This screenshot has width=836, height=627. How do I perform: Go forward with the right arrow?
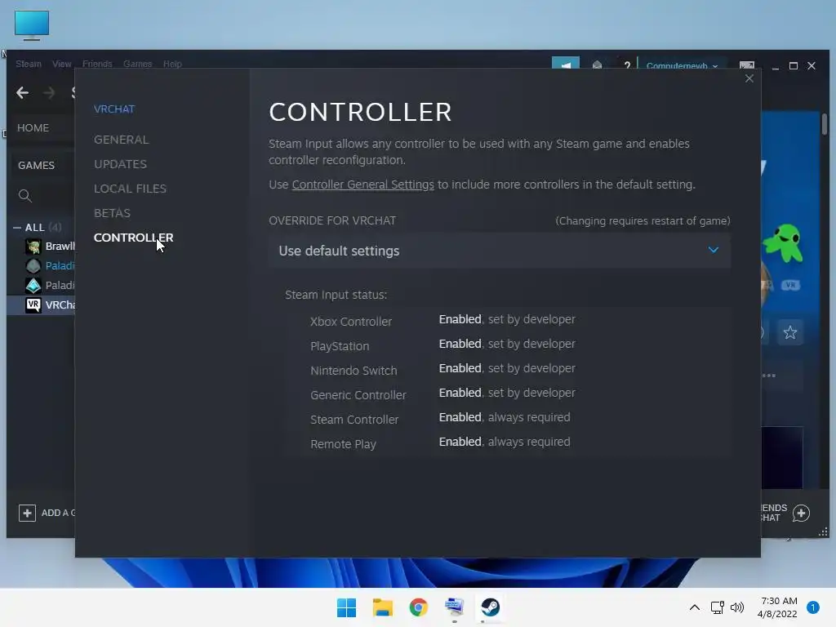(x=49, y=93)
